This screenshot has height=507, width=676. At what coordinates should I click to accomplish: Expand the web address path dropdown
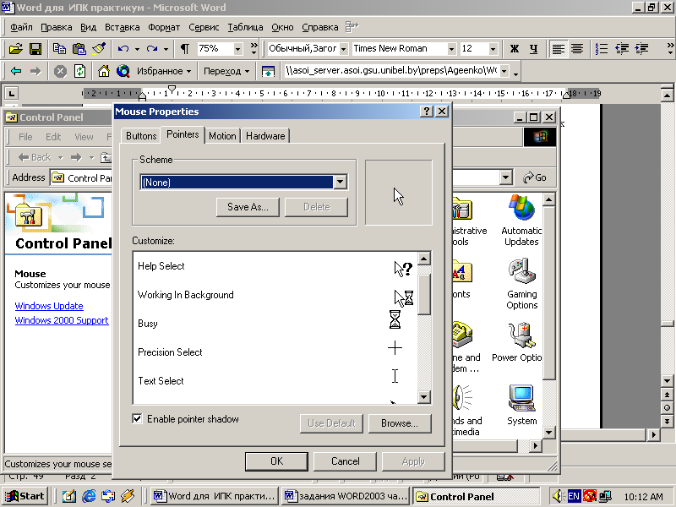click(x=504, y=71)
